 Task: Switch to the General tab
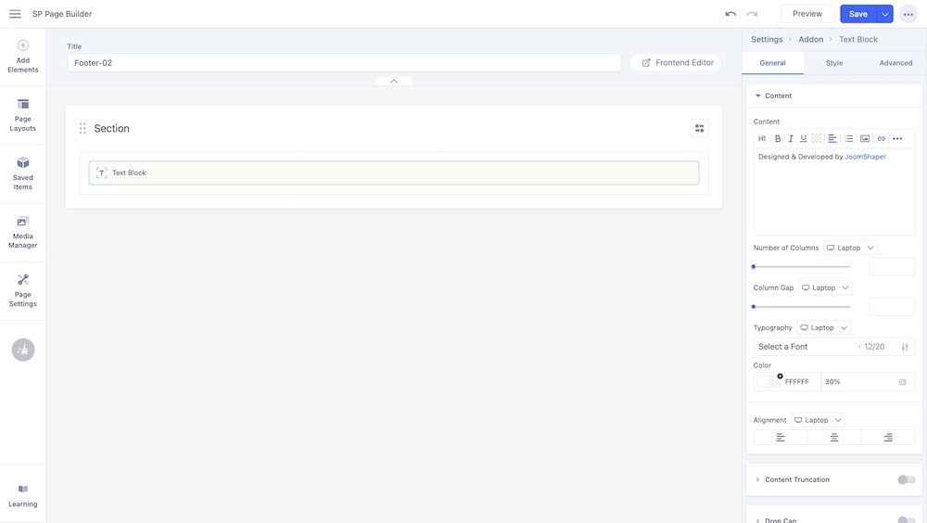(x=772, y=63)
